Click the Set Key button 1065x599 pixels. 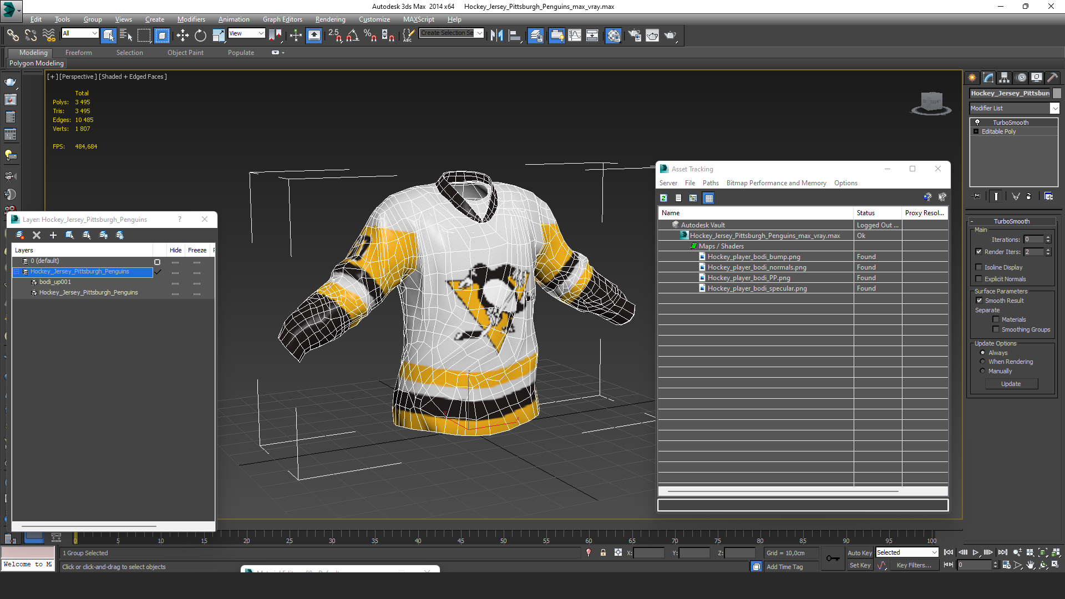(860, 565)
